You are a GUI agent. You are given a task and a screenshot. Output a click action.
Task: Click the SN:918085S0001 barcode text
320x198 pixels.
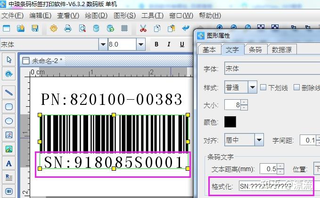click(x=114, y=162)
